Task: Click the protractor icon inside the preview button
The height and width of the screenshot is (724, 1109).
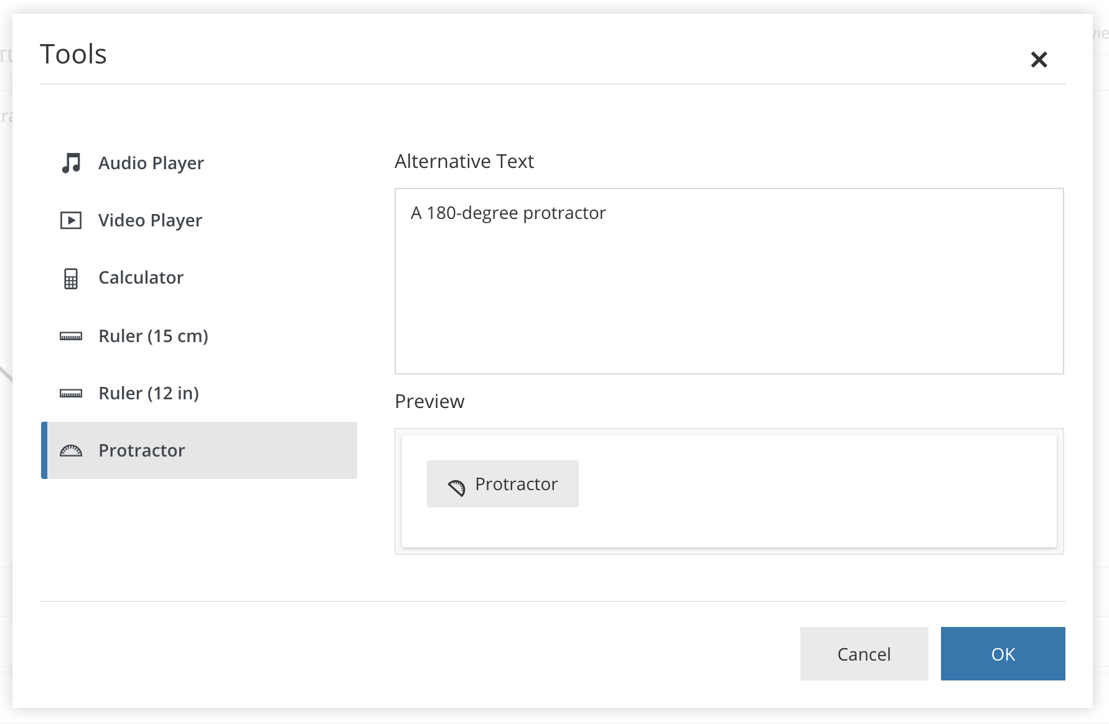Action: click(457, 488)
